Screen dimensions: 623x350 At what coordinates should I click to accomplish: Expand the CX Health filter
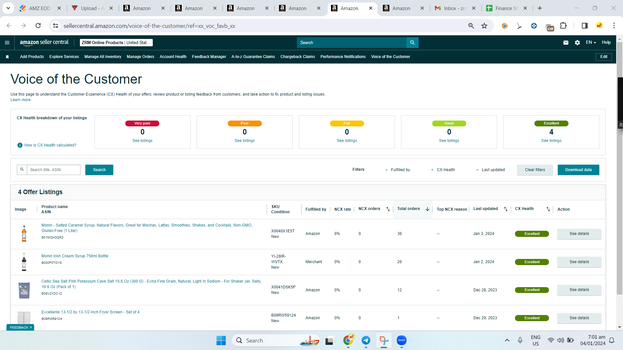[443, 170]
